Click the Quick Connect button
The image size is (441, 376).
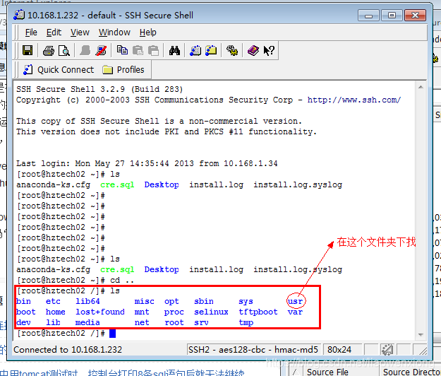tap(59, 69)
